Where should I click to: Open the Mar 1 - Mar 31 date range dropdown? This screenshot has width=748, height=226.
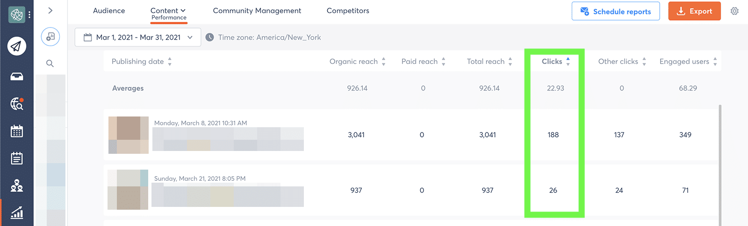pyautogui.click(x=138, y=37)
